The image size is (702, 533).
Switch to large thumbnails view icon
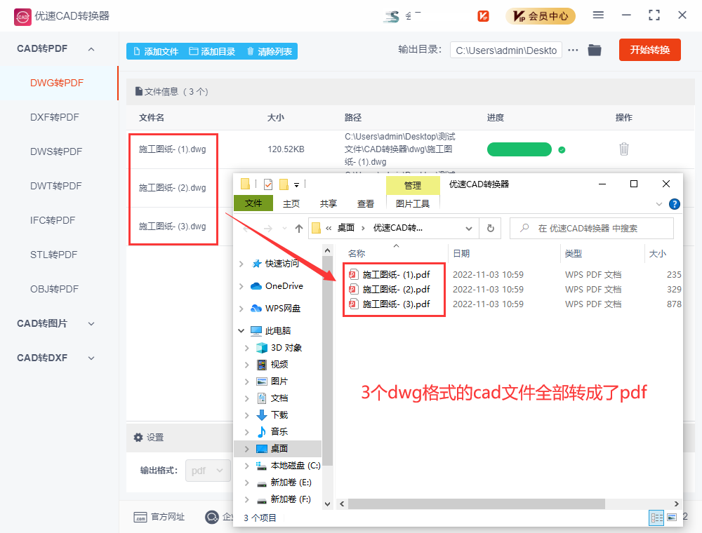click(x=672, y=518)
